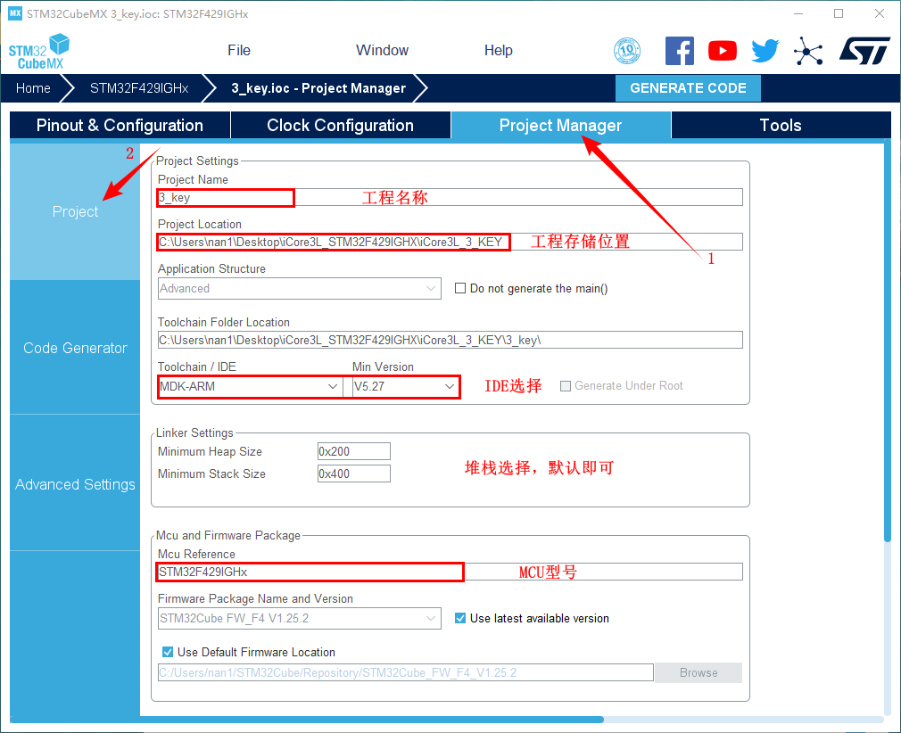Toggle Use Default Firmware Location checkbox
The width and height of the screenshot is (901, 733).
point(168,652)
